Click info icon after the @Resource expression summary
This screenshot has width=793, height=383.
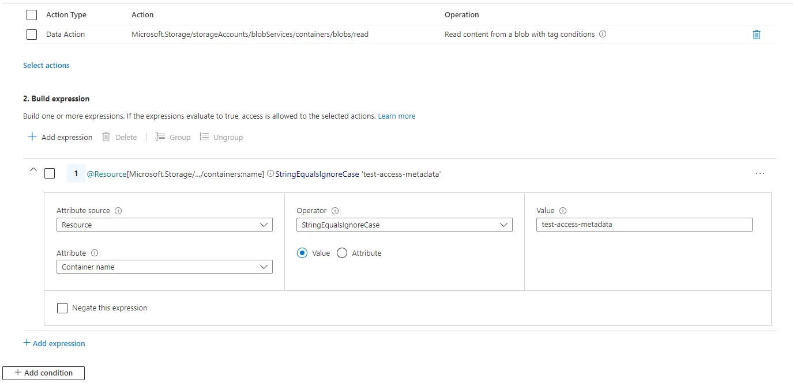tap(270, 174)
